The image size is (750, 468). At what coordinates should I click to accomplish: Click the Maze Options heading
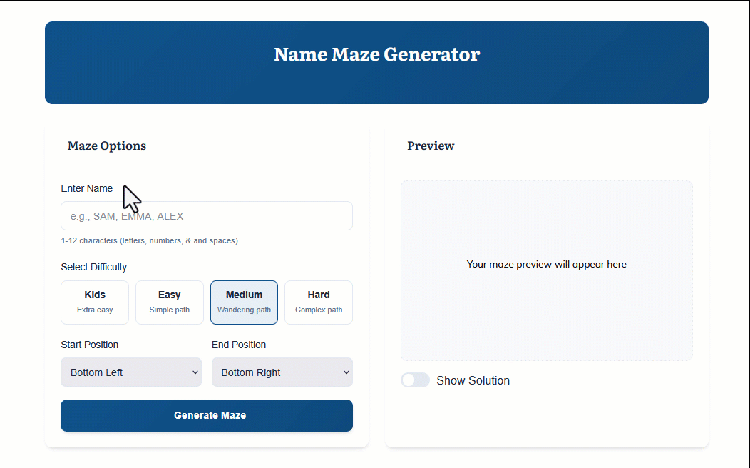click(x=107, y=146)
